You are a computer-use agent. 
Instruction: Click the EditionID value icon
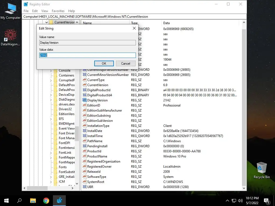pos(85,105)
